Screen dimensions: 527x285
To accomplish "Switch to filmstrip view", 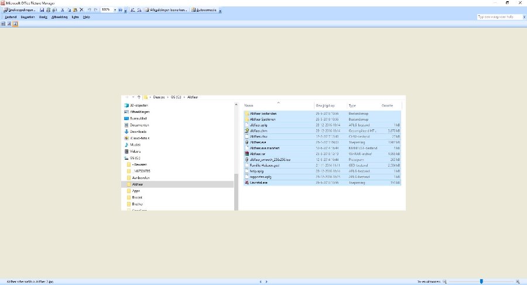I will [9, 24].
